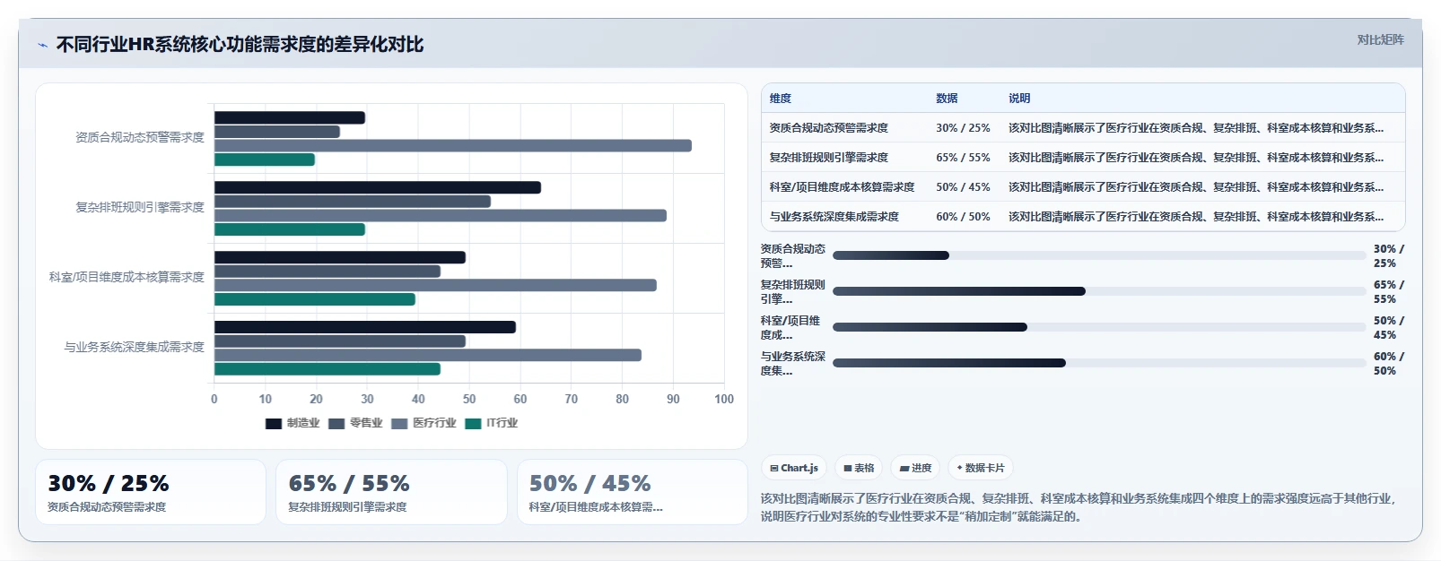
Task: Select the 数据卡片 tag
Action: pos(981,468)
